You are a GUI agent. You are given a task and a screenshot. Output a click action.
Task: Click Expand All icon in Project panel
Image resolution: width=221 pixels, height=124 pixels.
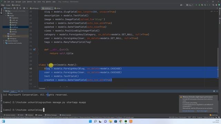coord(17,8)
